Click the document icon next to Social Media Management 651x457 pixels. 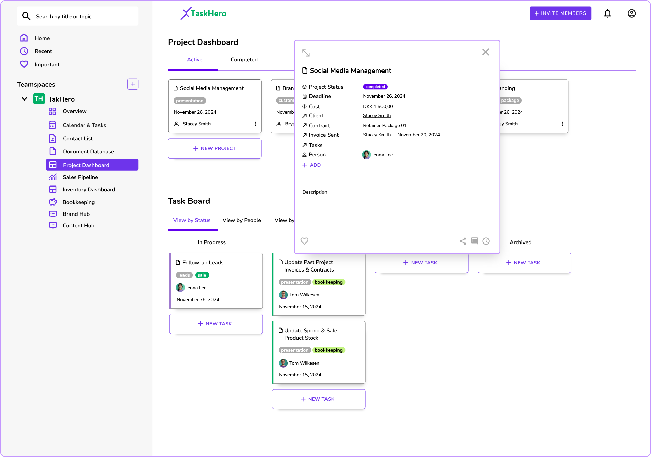click(305, 70)
